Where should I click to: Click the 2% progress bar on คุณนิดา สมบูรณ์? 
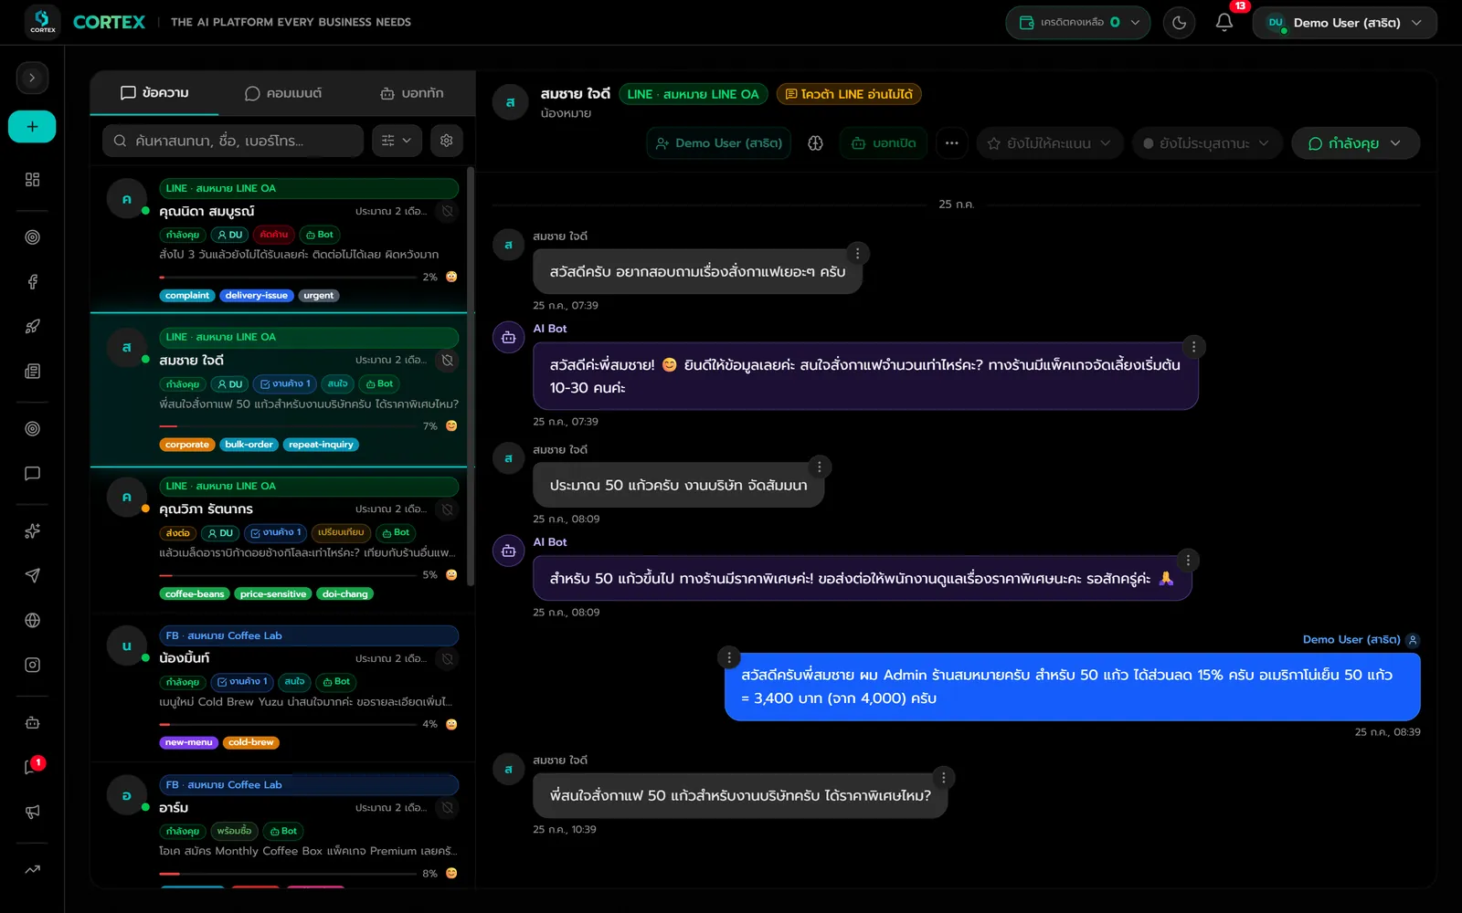tap(286, 278)
